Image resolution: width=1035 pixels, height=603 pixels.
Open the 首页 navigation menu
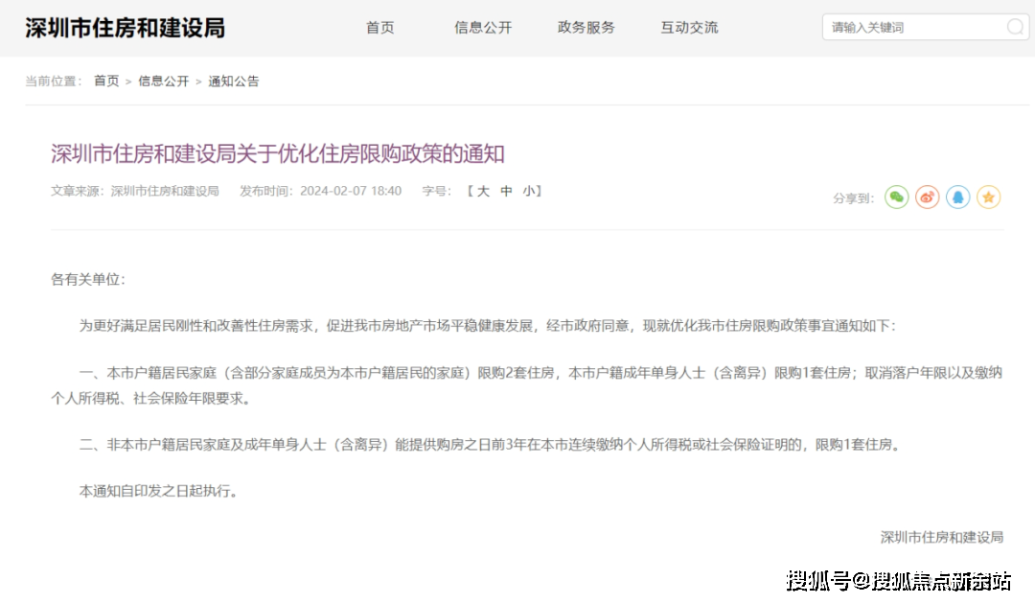tap(380, 27)
